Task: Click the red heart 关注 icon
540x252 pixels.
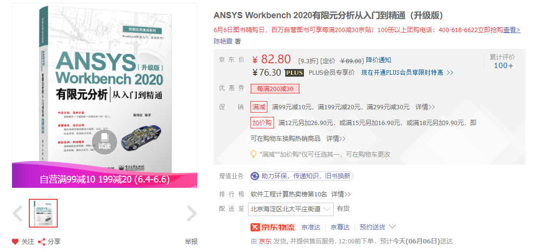Action: 15,242
